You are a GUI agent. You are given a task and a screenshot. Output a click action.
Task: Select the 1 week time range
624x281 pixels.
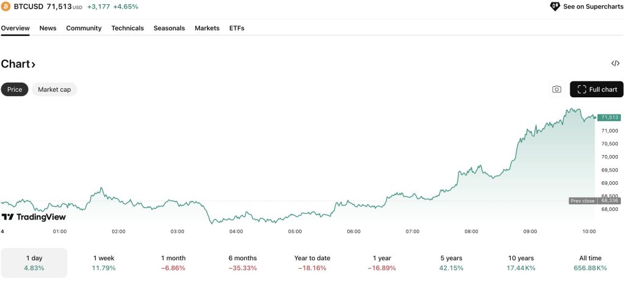point(104,263)
